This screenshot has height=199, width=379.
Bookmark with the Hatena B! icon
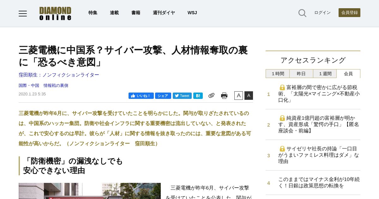(198, 96)
